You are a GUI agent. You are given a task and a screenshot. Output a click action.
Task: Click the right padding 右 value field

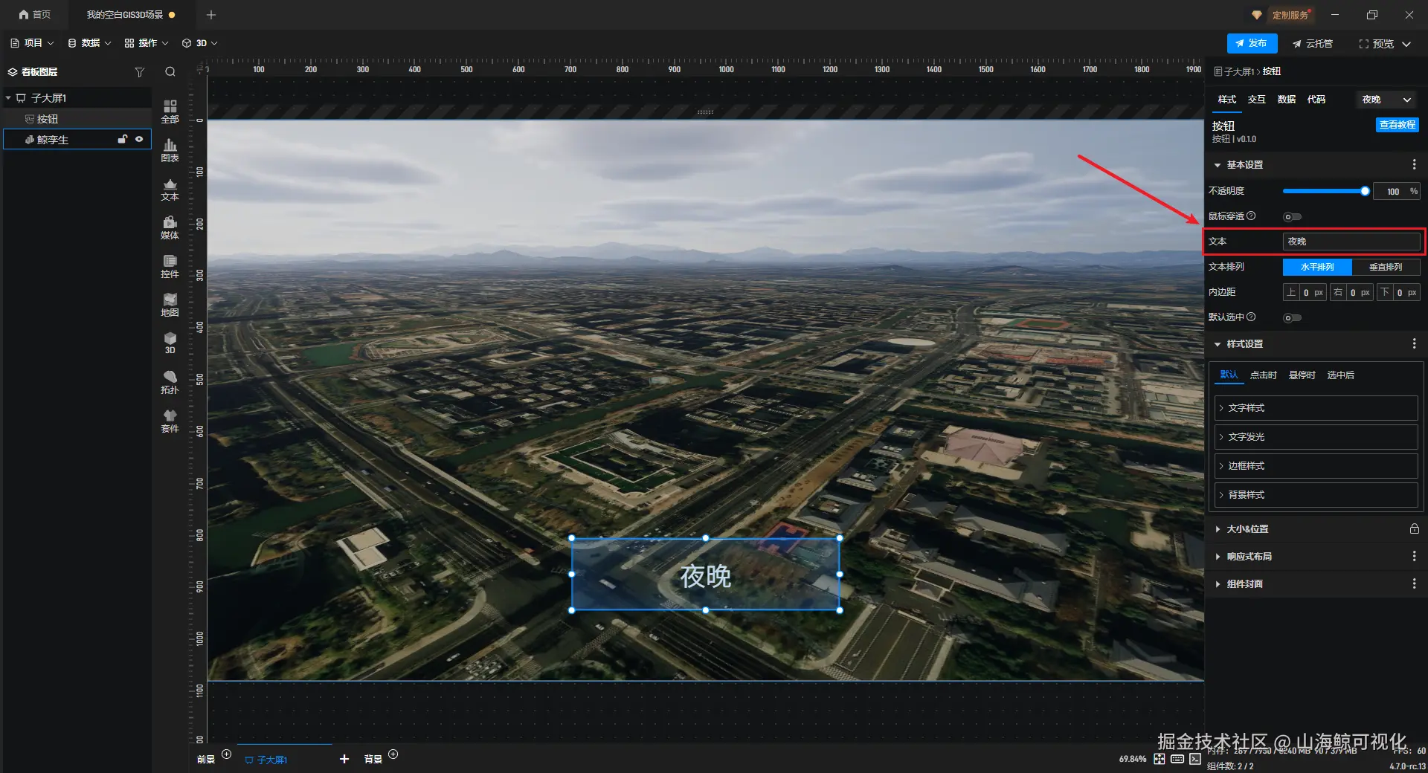pos(1358,293)
